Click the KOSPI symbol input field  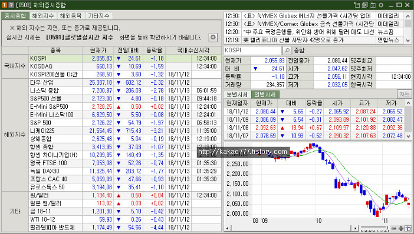[252, 51]
